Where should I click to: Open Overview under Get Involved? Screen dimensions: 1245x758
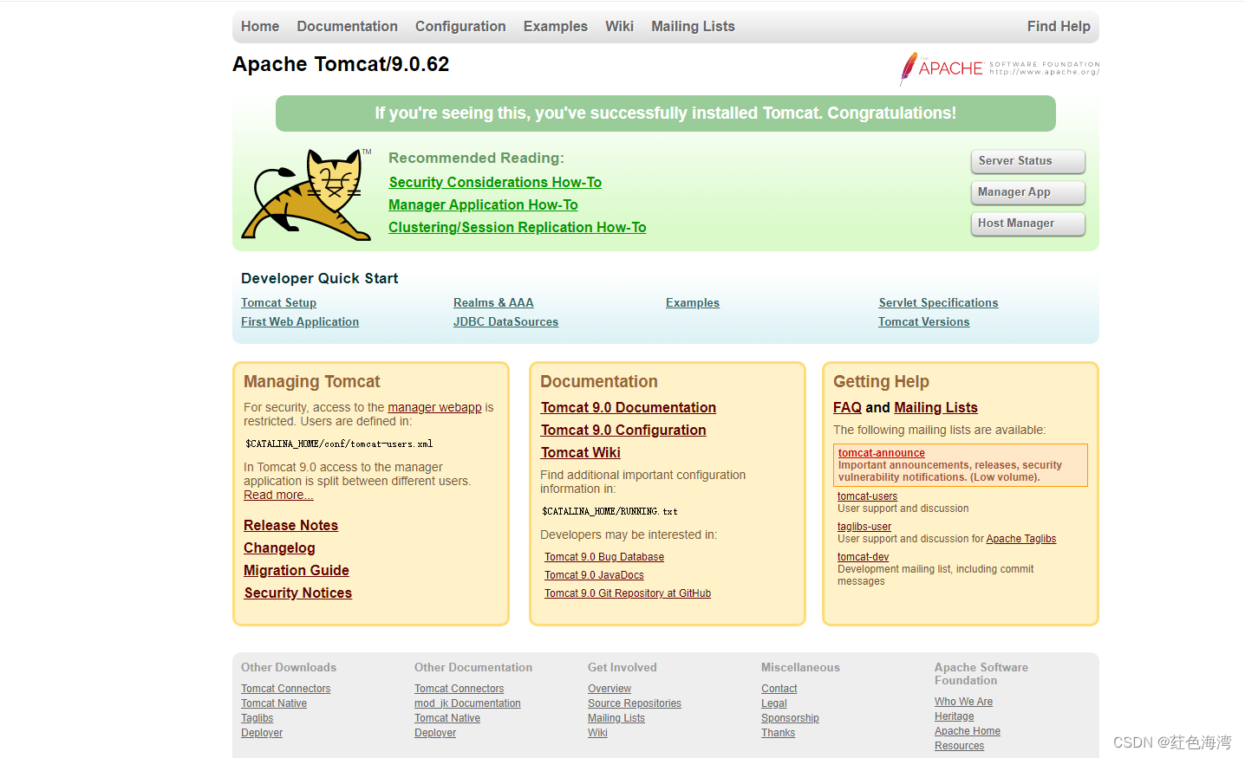609,689
